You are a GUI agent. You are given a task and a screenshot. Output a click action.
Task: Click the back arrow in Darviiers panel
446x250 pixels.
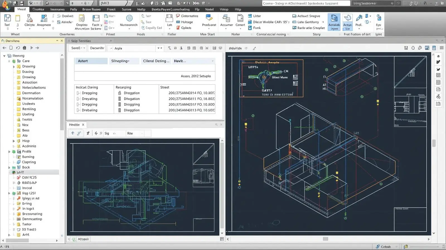[4, 48]
